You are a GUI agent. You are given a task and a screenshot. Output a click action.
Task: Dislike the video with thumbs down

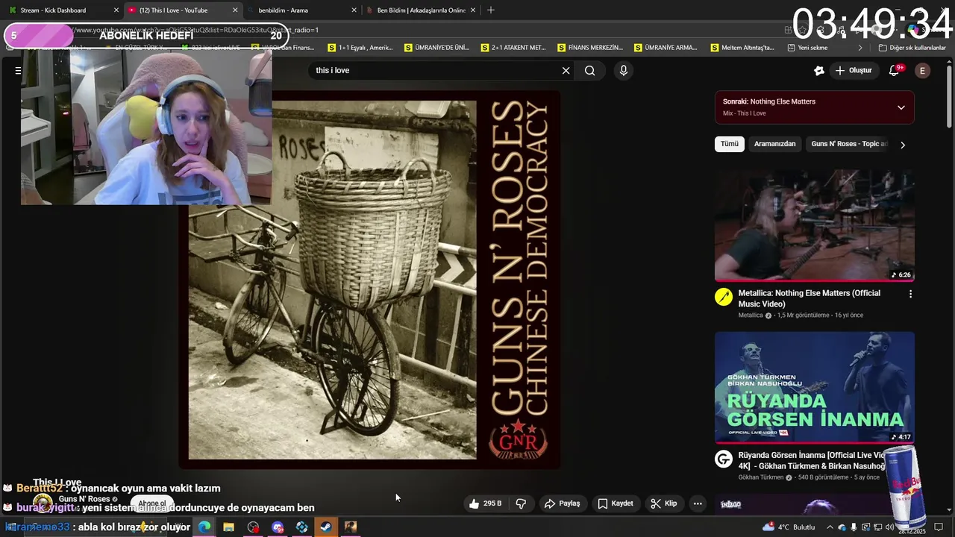[522, 503]
